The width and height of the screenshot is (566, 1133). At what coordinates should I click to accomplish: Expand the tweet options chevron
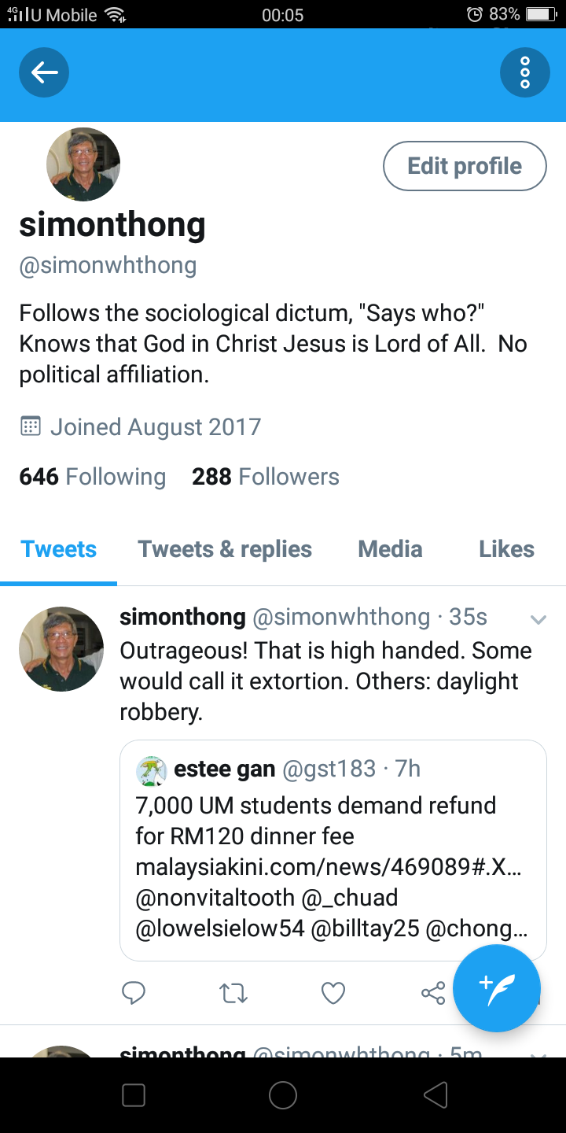(538, 619)
